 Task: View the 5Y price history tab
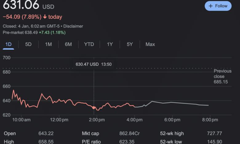[130, 44]
